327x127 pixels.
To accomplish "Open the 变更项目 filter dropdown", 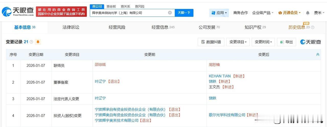I will (x=238, y=42).
